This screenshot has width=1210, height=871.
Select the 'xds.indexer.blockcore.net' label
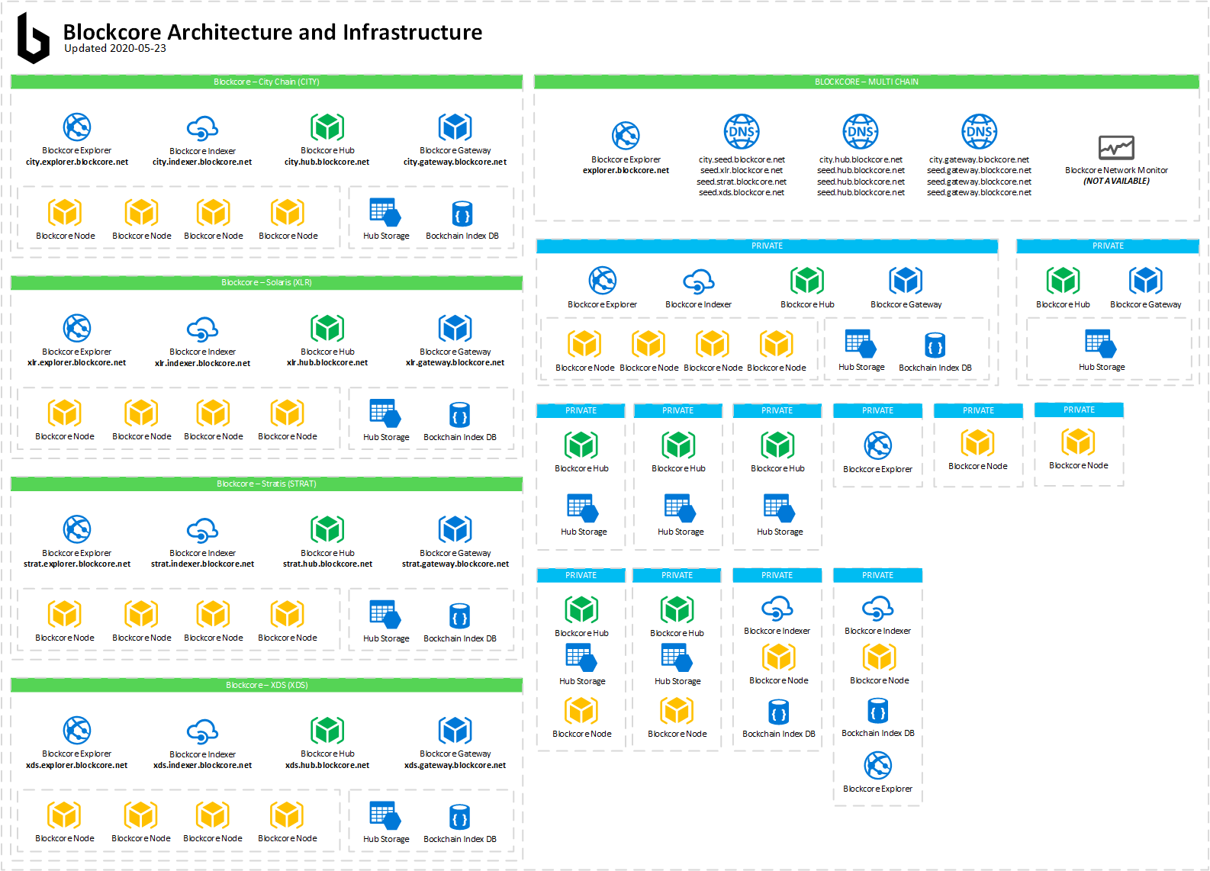[x=202, y=766]
